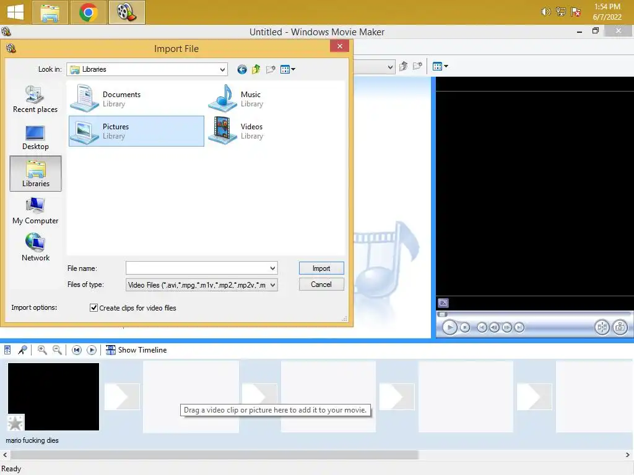The width and height of the screenshot is (634, 475).
Task: Click the Back arrow in Import File dialog
Action: click(x=242, y=69)
